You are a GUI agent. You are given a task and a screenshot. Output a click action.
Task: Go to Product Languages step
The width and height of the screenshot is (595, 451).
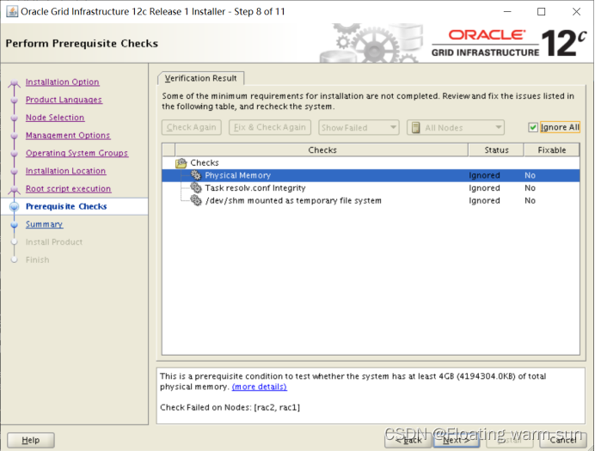coord(64,100)
